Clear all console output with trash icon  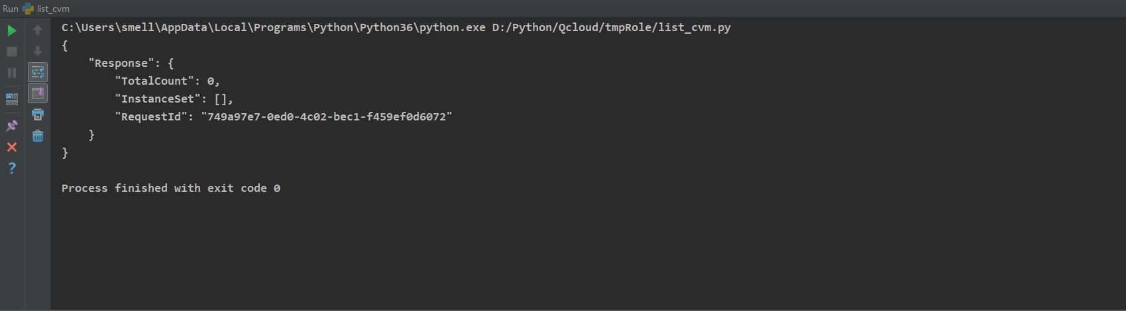38,136
